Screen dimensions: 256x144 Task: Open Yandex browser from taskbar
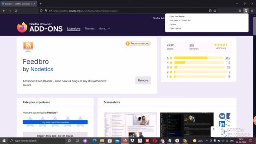click(177, 140)
